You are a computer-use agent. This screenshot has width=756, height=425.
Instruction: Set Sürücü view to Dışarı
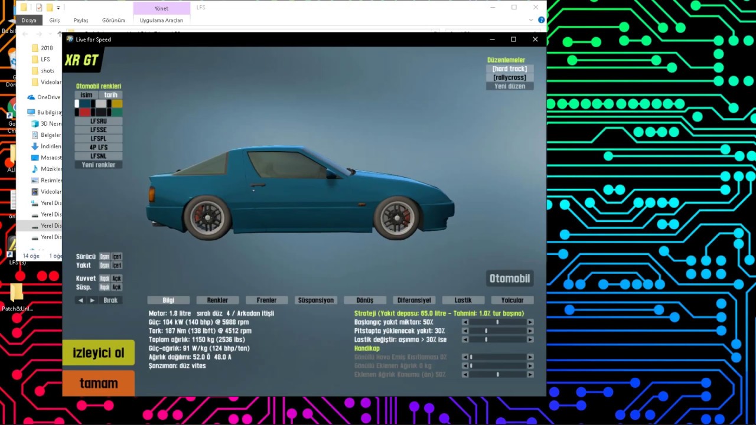tap(105, 257)
